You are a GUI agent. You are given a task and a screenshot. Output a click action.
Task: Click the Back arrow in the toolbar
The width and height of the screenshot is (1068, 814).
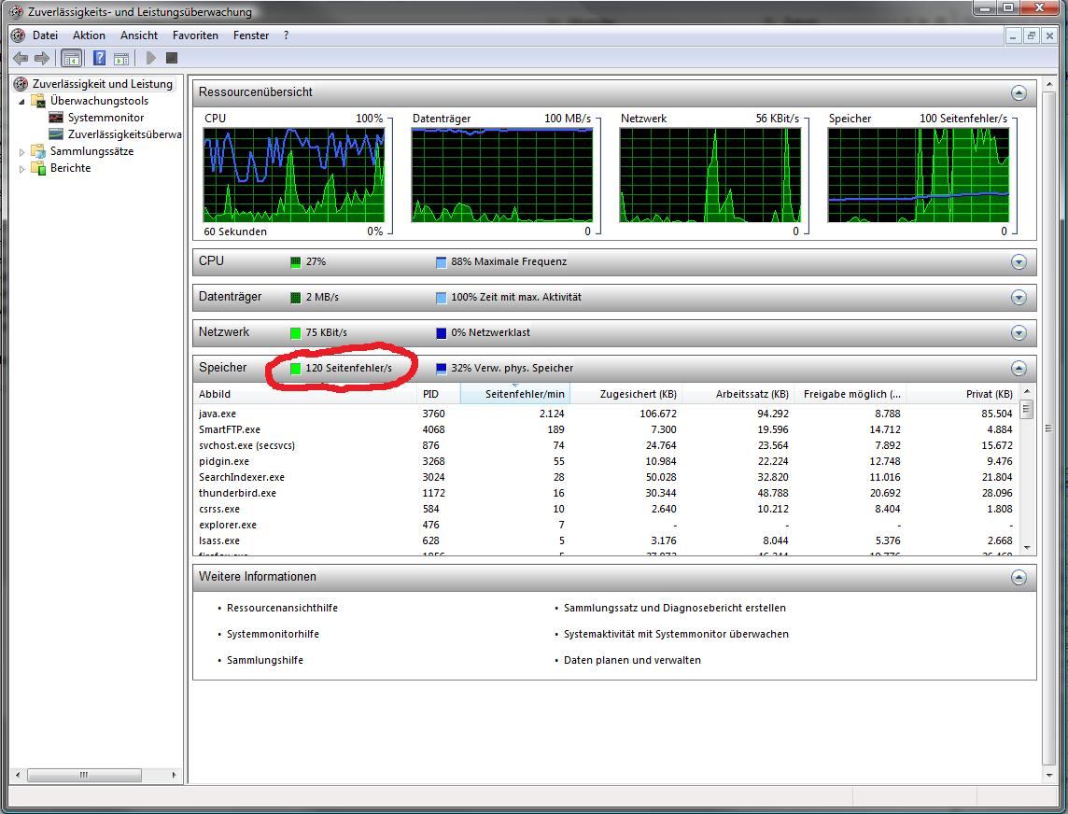pos(21,59)
